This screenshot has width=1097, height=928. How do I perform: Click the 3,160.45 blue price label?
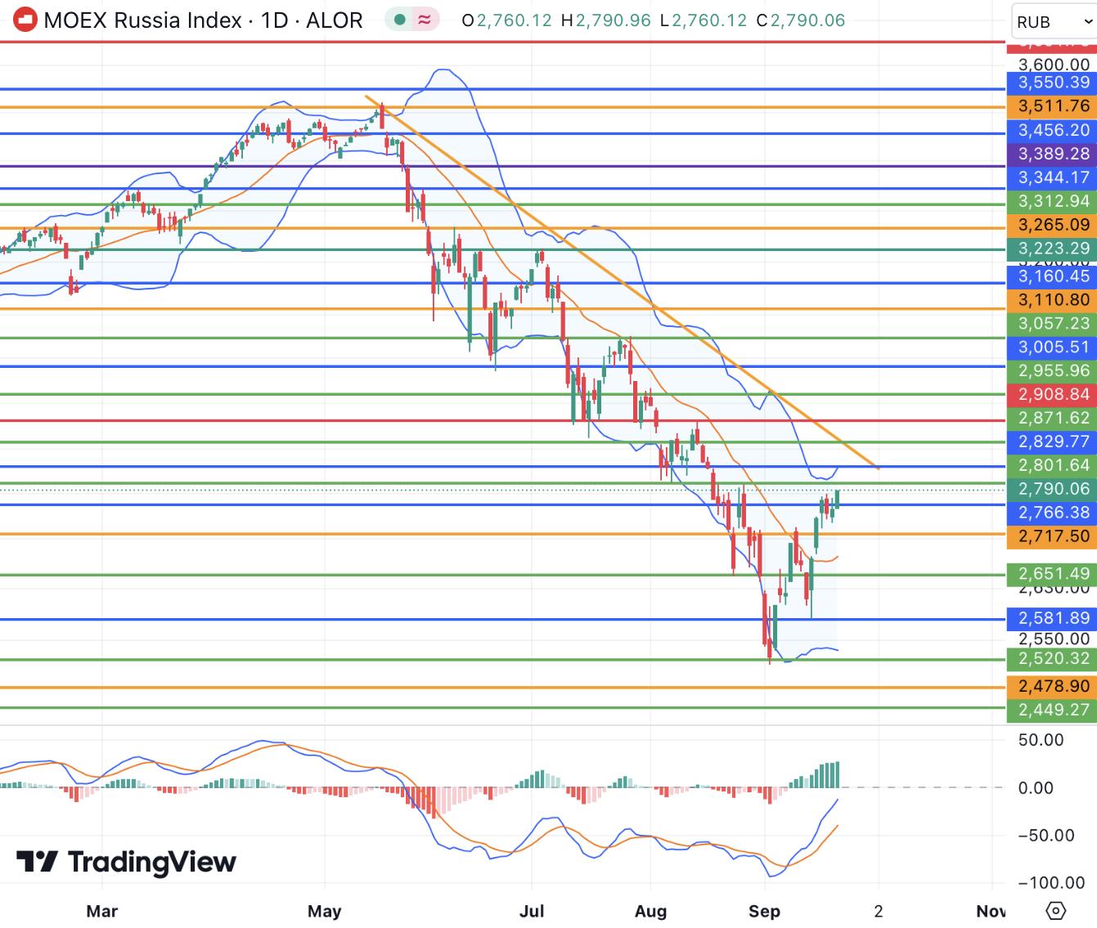coord(1051,276)
